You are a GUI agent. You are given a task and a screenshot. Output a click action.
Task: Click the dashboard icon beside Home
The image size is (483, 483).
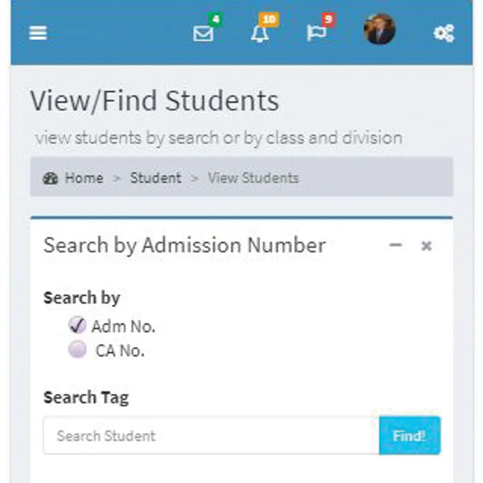point(50,178)
